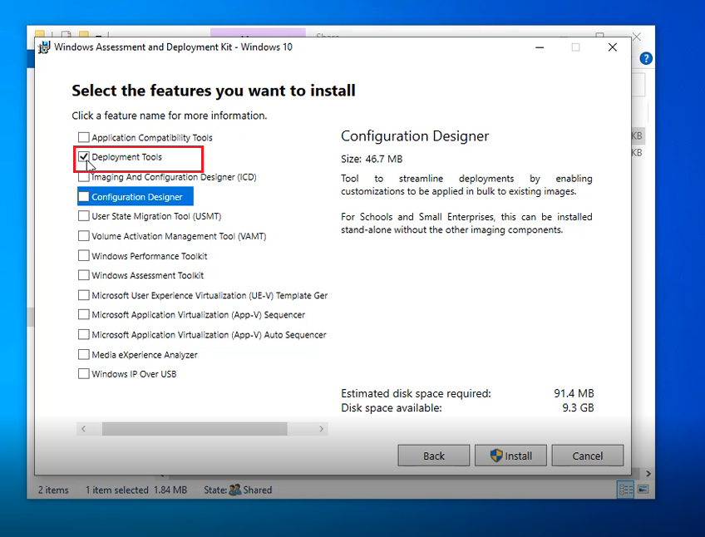Enable the Media eXperience Analyzer checkbox
705x537 pixels.
(84, 354)
